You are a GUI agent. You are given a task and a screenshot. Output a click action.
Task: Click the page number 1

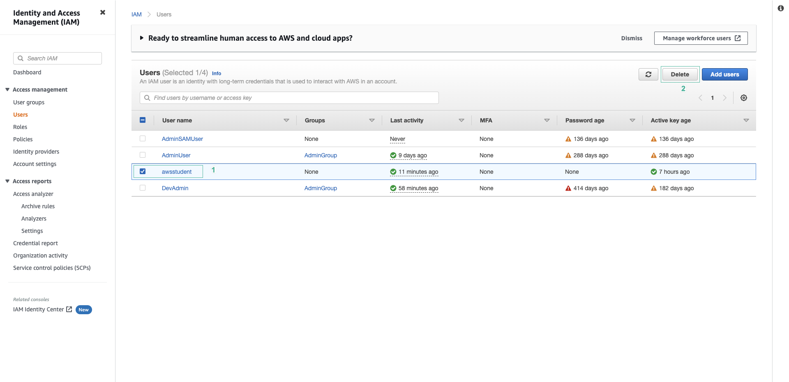click(713, 98)
